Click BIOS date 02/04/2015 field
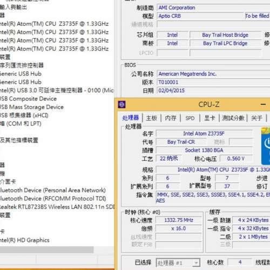This screenshot has height=270, width=270. point(213,91)
